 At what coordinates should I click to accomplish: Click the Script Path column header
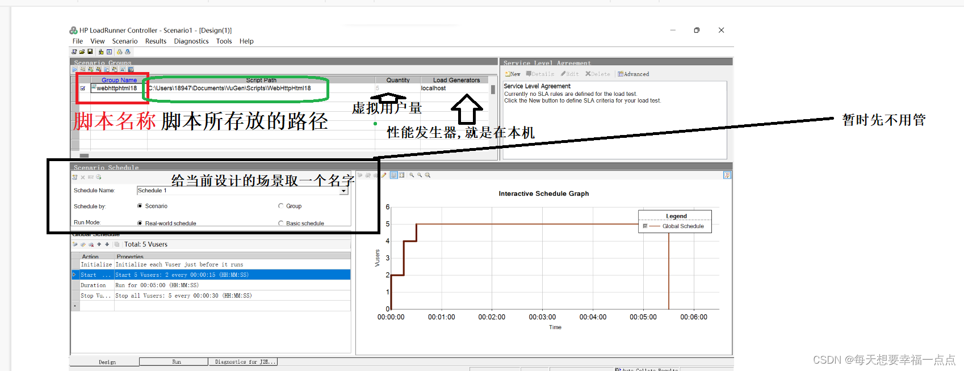click(261, 80)
